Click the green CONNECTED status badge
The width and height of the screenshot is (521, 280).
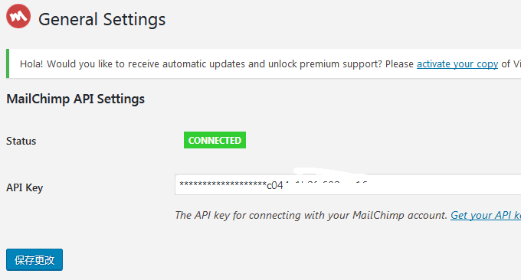tap(215, 140)
